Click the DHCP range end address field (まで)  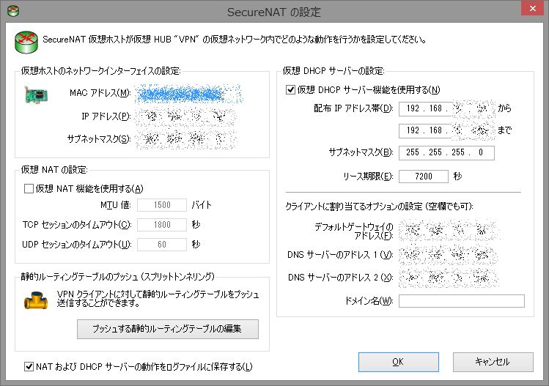447,131
